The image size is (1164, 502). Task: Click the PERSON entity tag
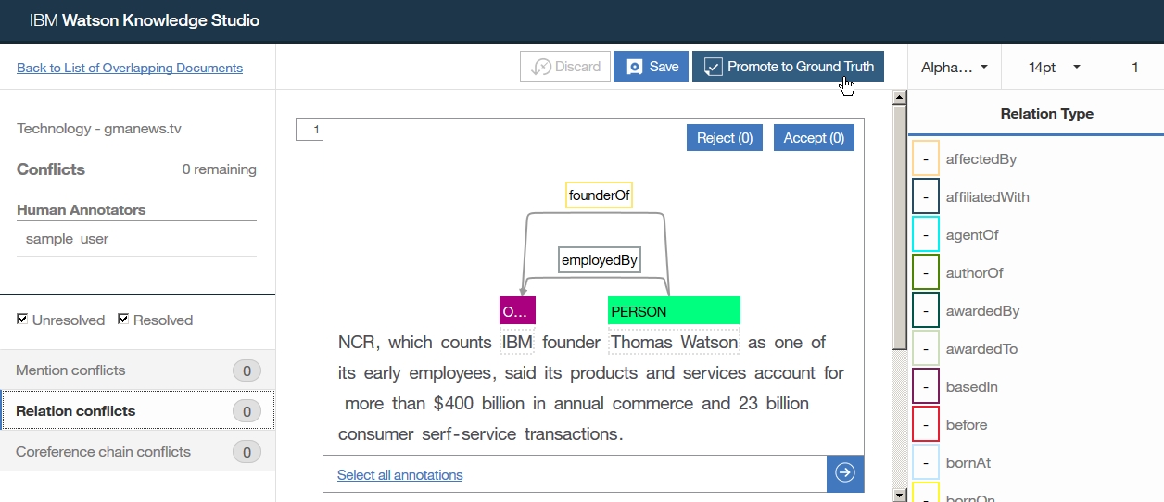pyautogui.click(x=674, y=311)
